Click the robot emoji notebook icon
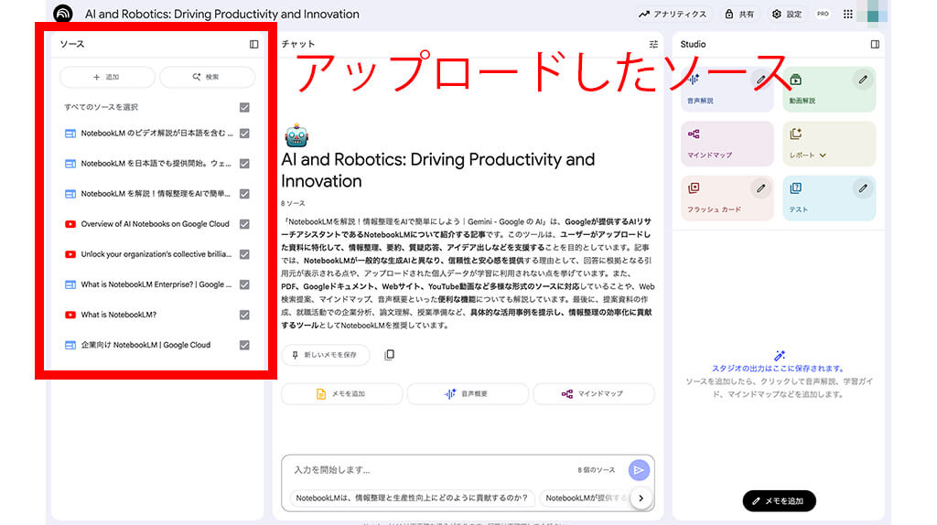937x525 pixels. tap(296, 135)
